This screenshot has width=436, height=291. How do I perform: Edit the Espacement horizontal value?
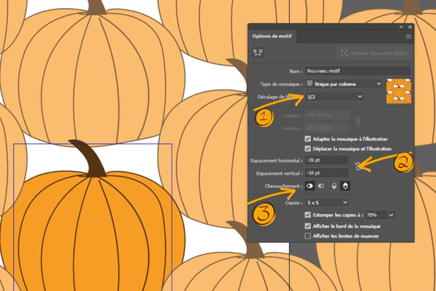point(327,160)
